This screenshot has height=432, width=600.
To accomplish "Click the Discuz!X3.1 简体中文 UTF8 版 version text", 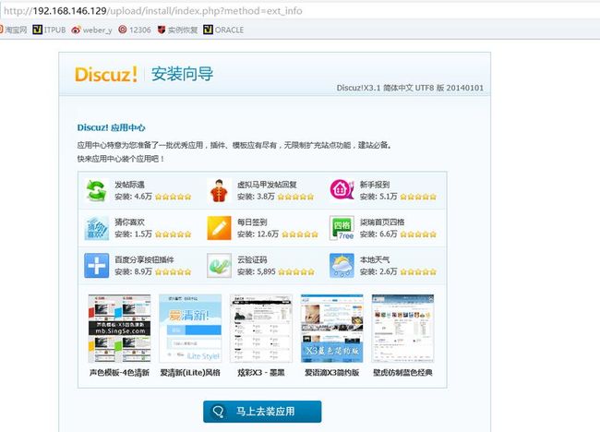I will point(410,88).
